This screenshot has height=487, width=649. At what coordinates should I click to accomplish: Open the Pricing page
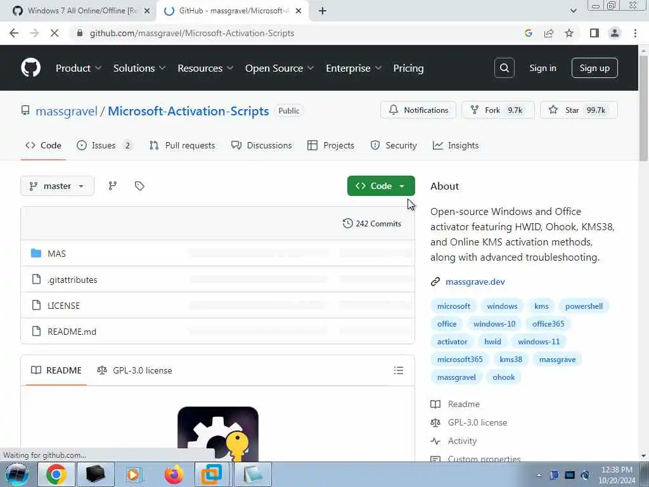(x=408, y=68)
